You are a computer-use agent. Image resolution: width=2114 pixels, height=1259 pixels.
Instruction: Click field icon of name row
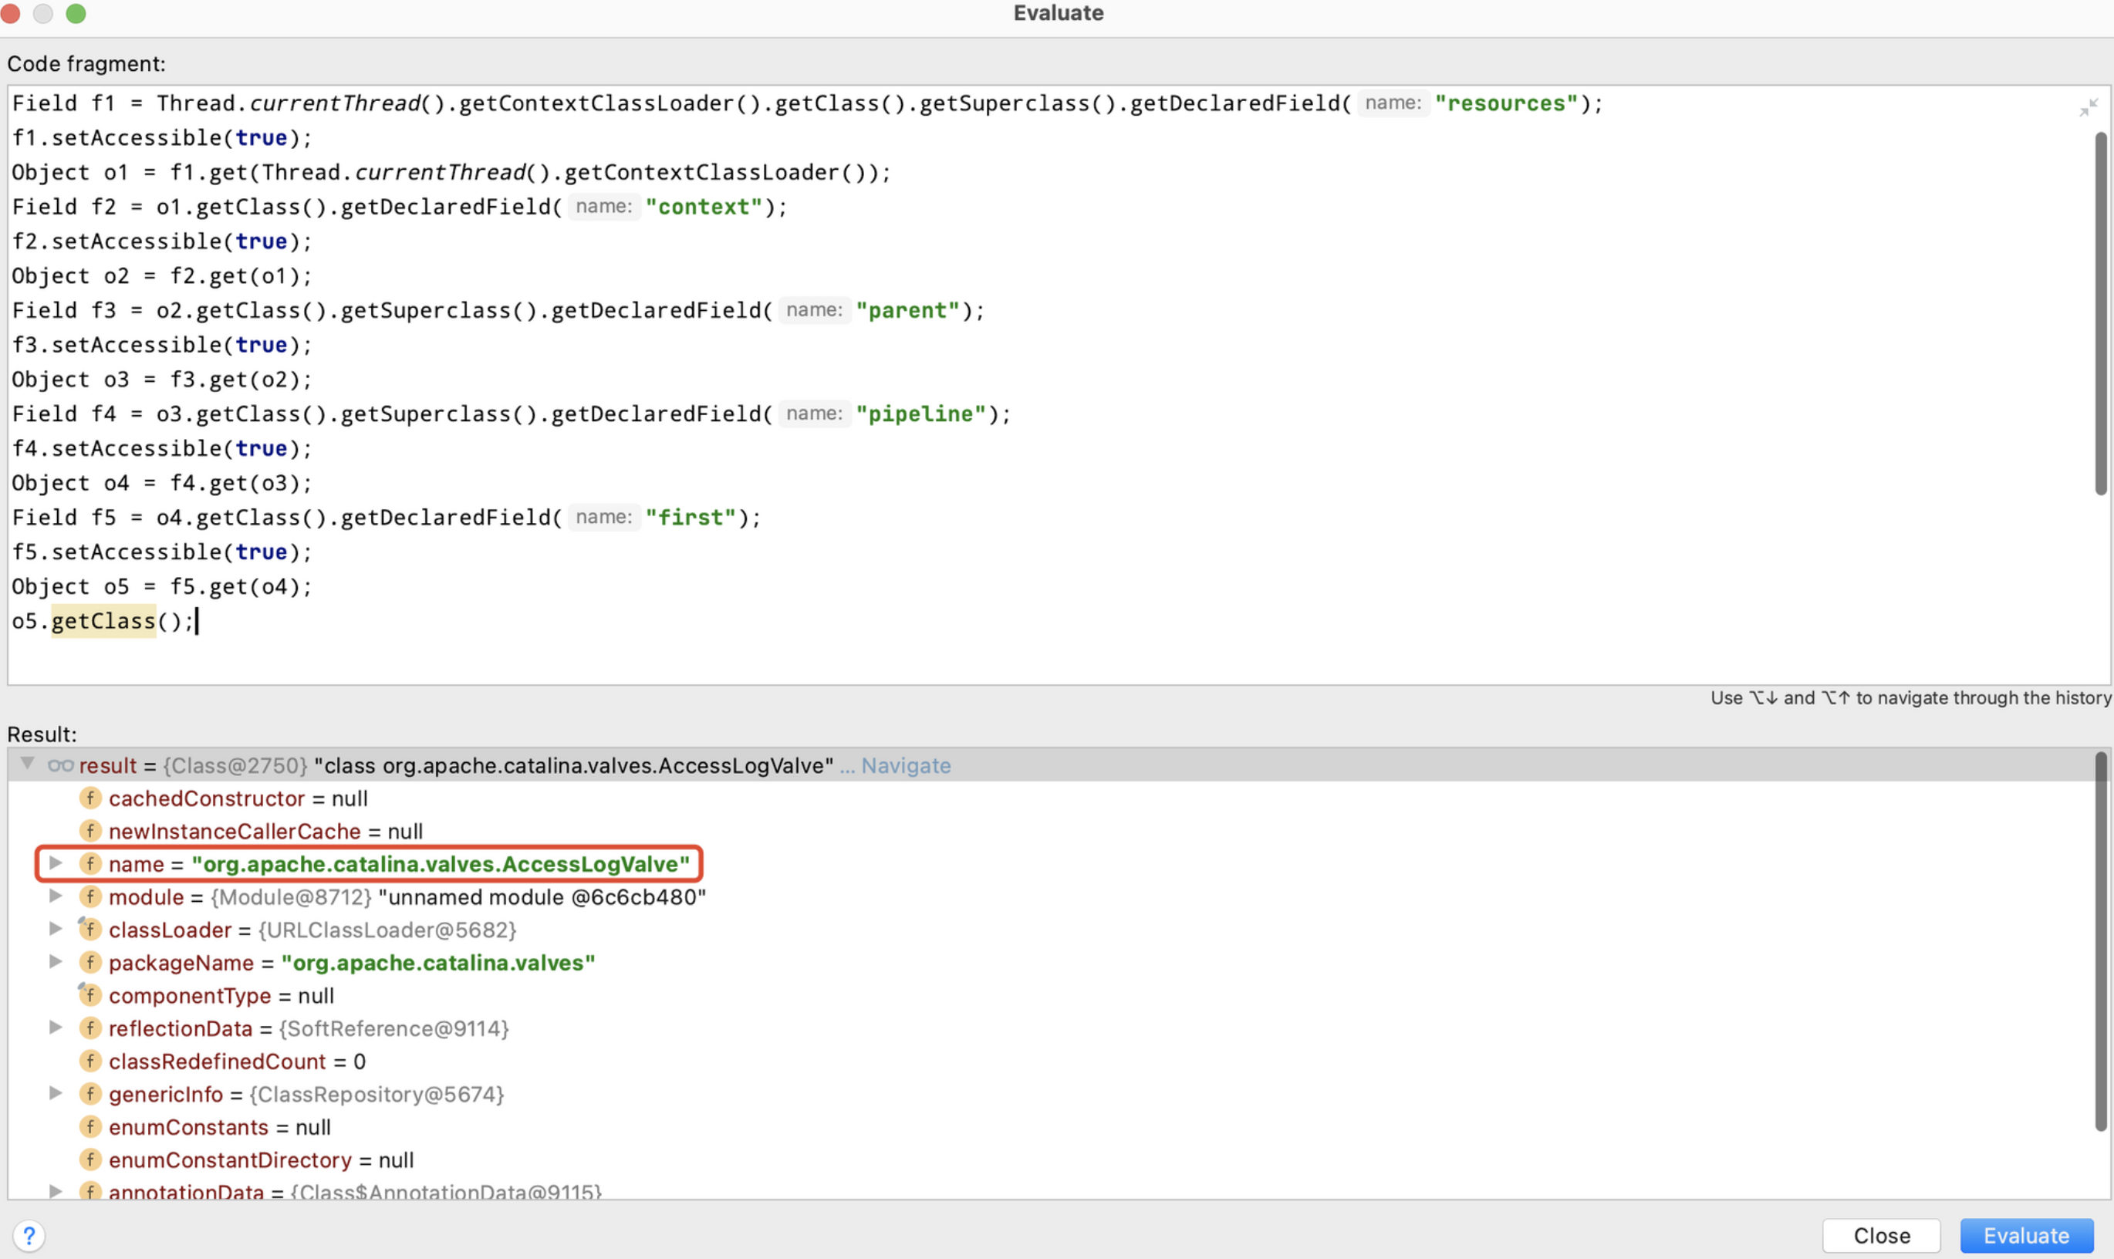[x=91, y=864]
